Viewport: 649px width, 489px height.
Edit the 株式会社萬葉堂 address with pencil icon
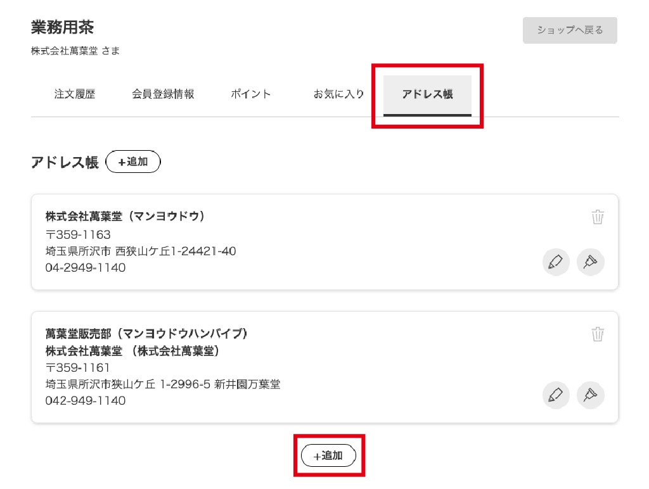point(555,262)
